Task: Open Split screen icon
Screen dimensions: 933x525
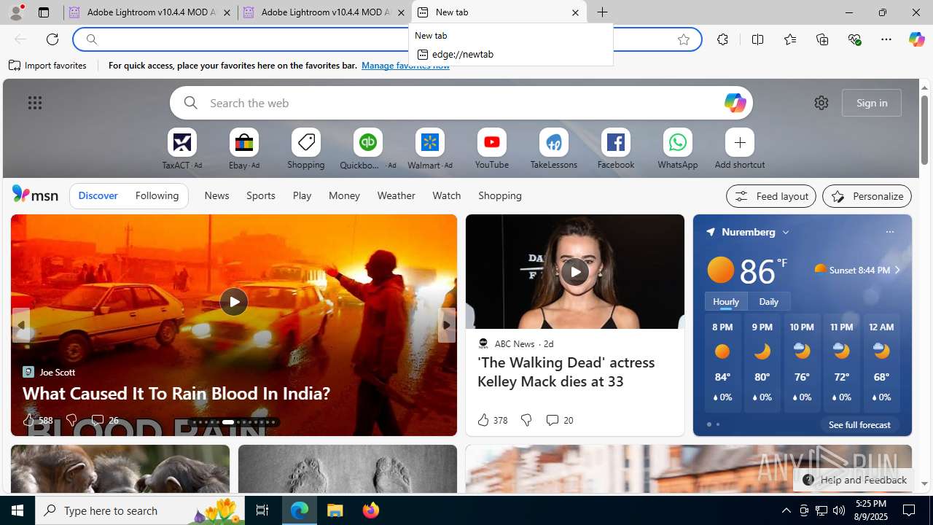Action: (x=757, y=39)
